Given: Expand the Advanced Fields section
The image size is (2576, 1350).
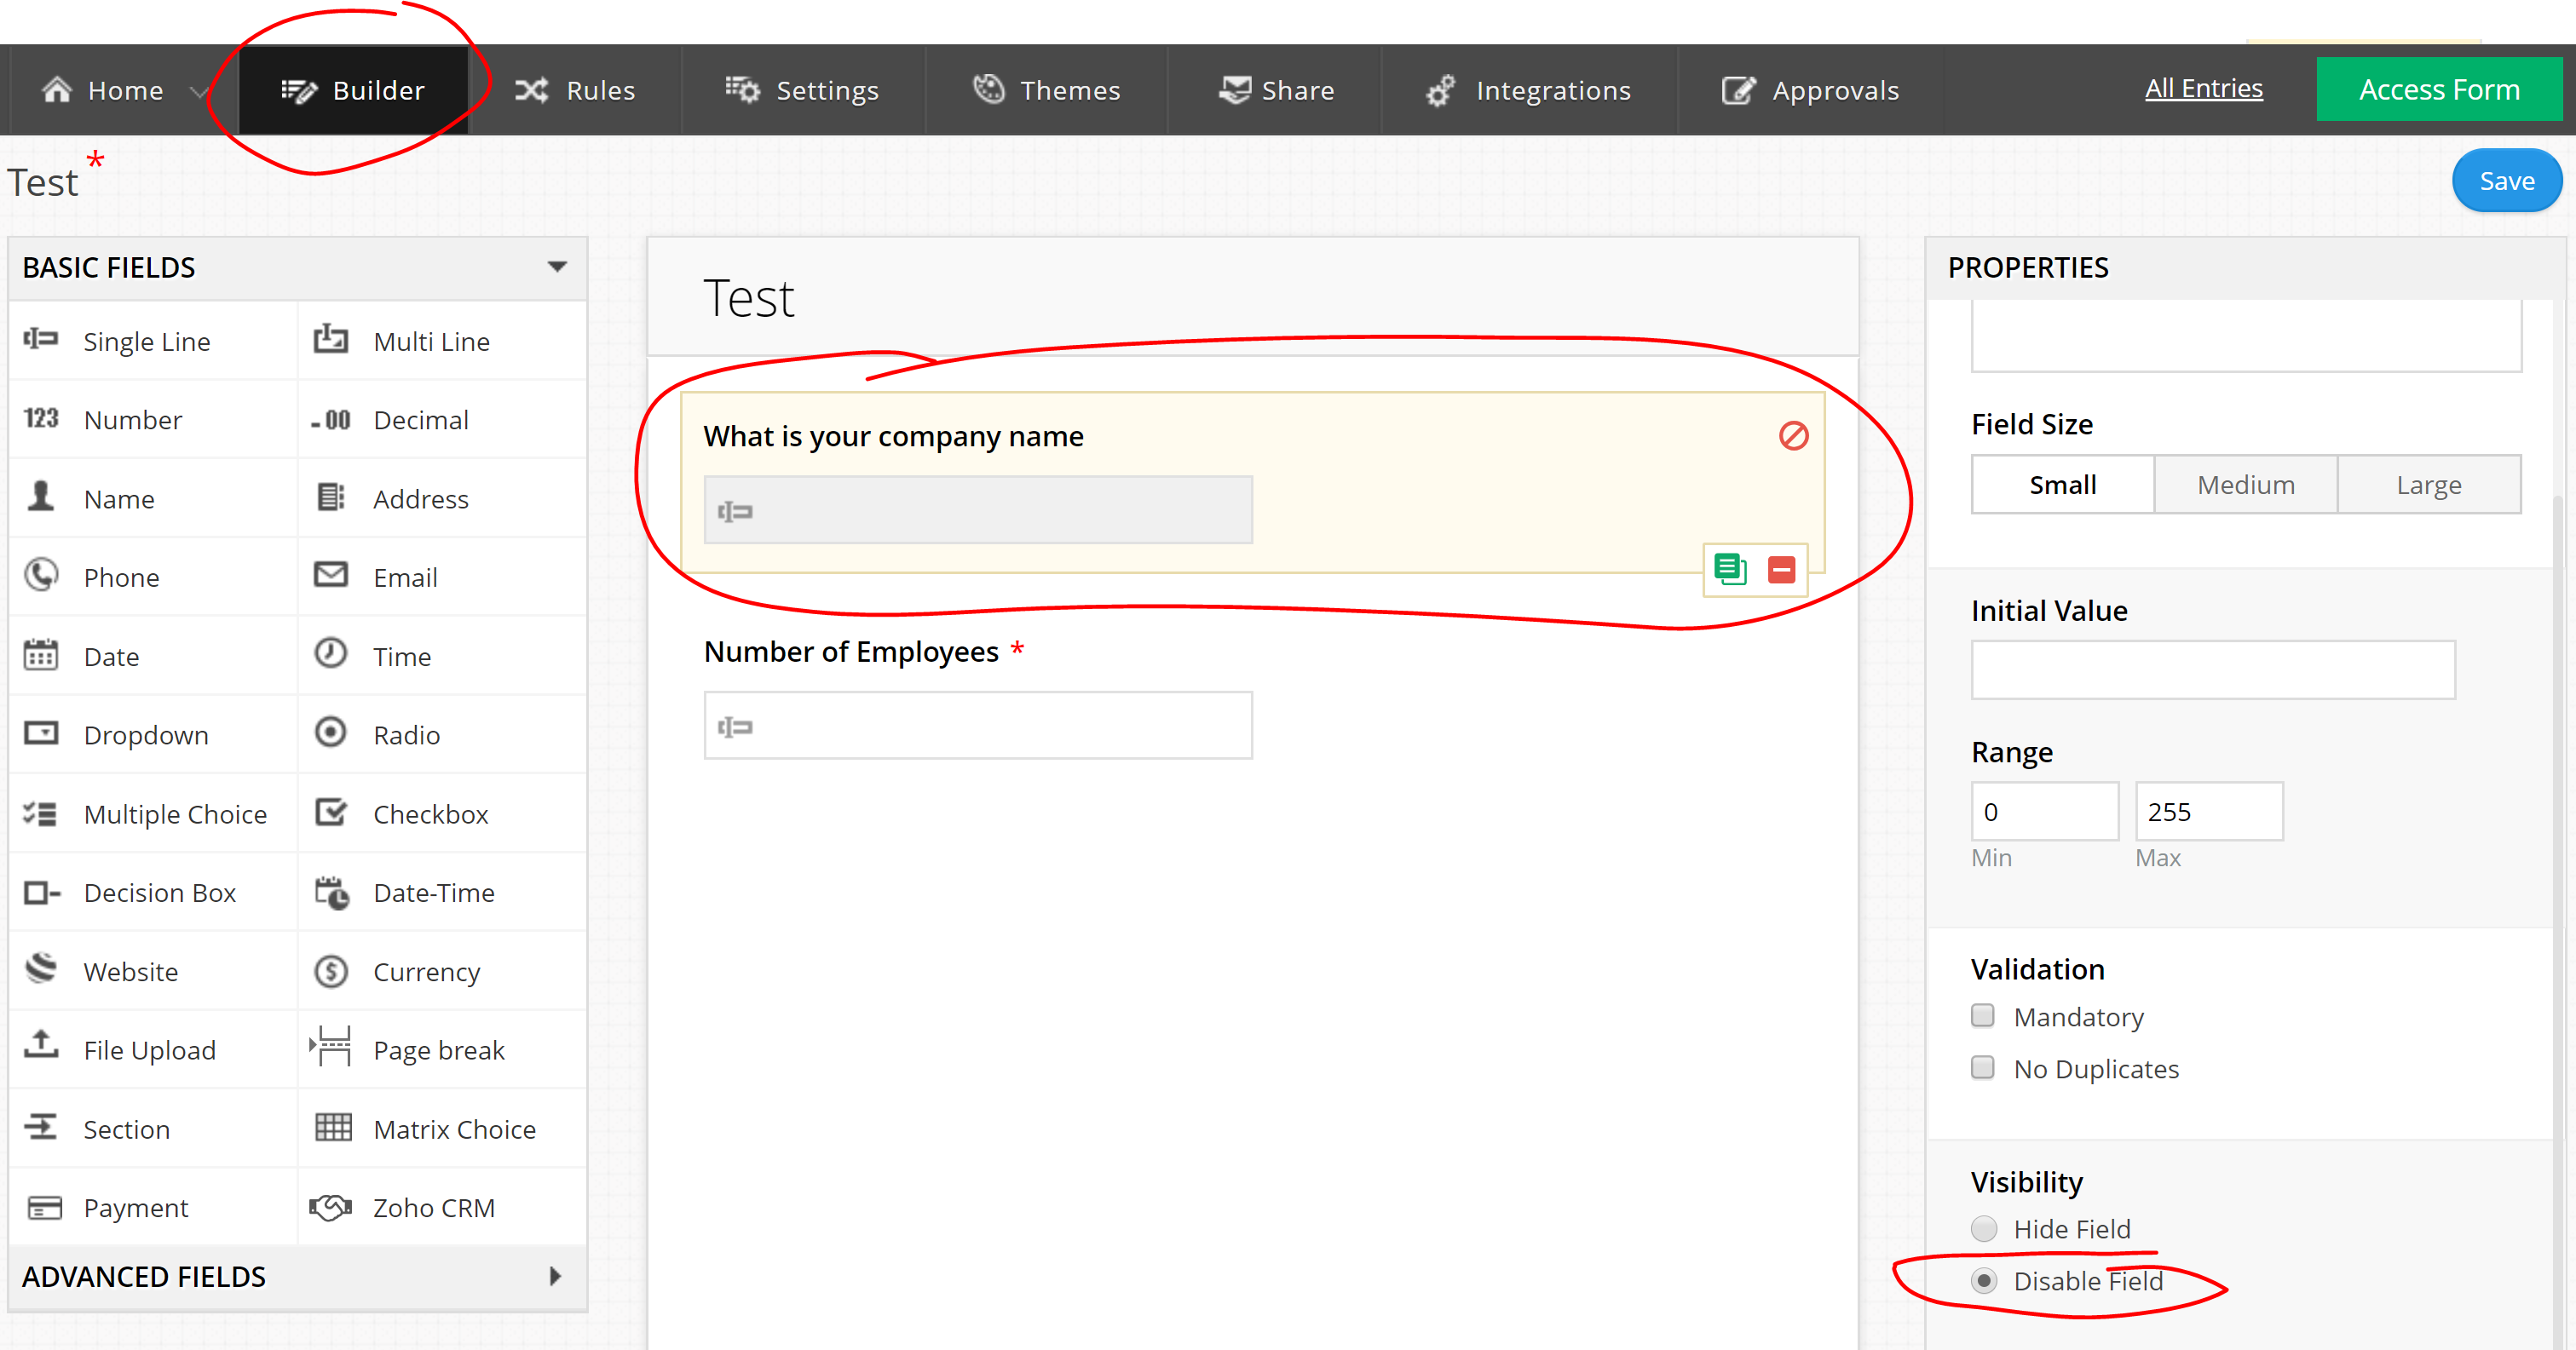Looking at the screenshot, I should (555, 1276).
